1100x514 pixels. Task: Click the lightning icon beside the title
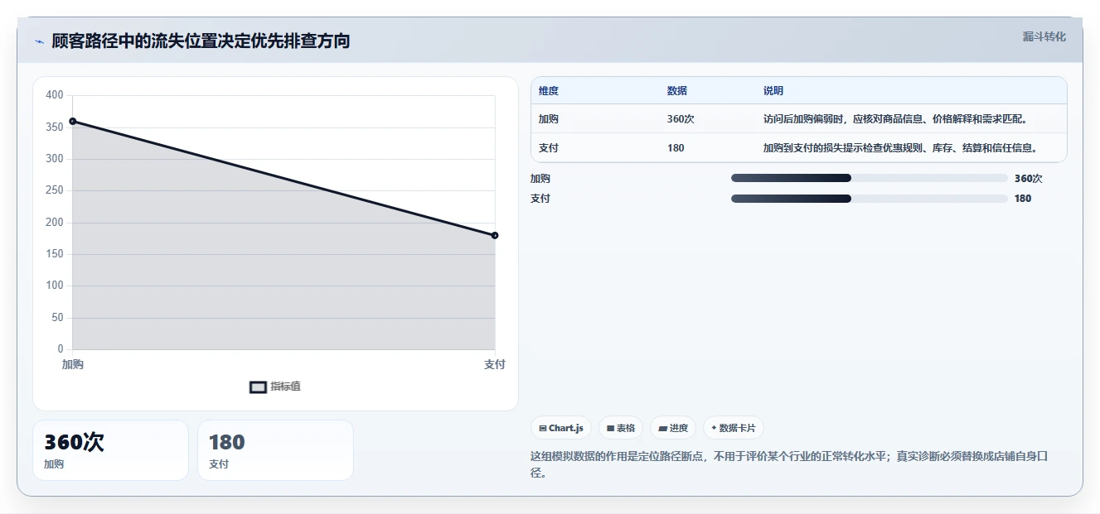pyautogui.click(x=39, y=41)
